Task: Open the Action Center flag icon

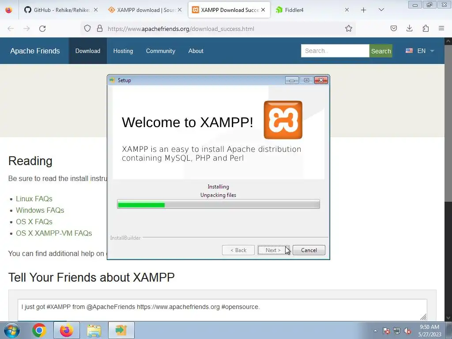Action: (x=386, y=331)
